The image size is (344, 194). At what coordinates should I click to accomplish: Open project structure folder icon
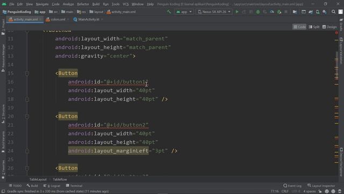point(295,12)
